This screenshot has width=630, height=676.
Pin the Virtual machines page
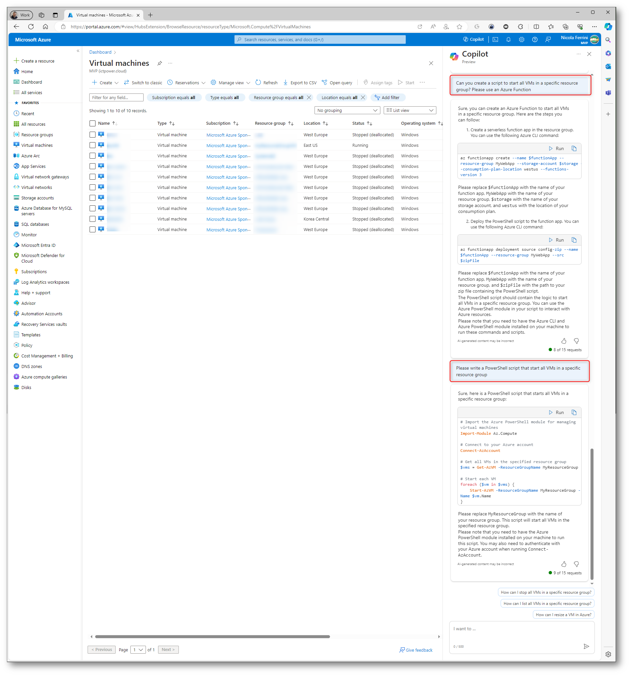point(159,63)
